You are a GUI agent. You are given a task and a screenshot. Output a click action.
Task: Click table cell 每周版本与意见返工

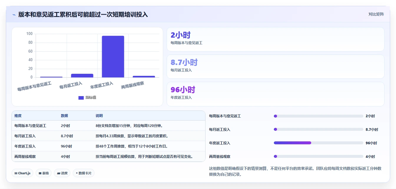[x=30, y=126]
